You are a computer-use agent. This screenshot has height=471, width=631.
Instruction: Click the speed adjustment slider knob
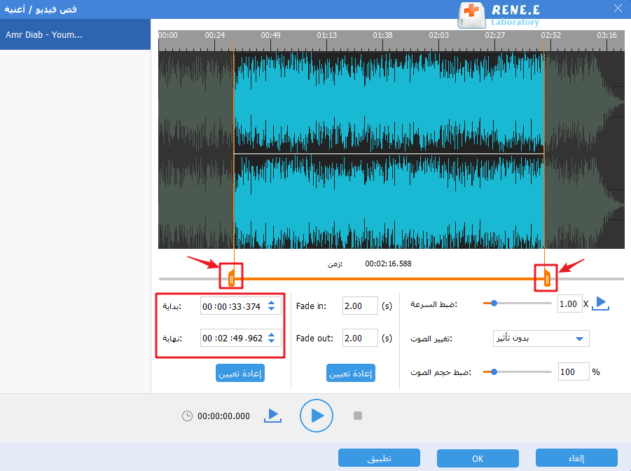pos(494,303)
